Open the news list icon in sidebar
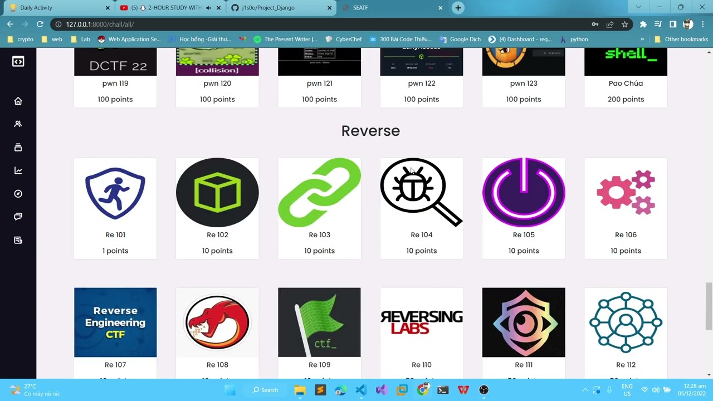This screenshot has height=401, width=713. pos(18,240)
